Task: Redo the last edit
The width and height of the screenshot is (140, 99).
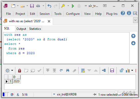Action: [x=56, y=6]
